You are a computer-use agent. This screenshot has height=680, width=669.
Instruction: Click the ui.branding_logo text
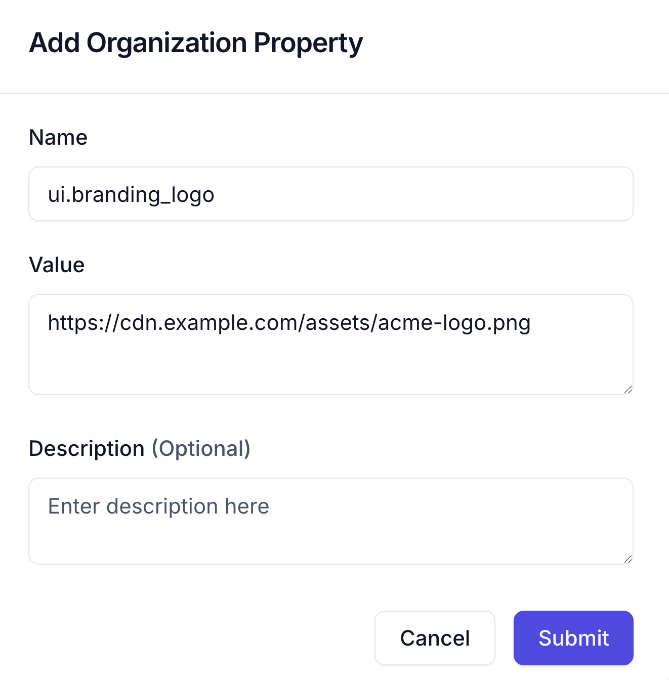click(x=131, y=195)
